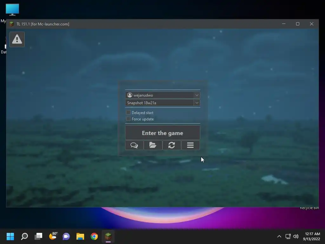Expand the Snapshot 18w21a version arrow
The width and height of the screenshot is (325, 244).
coord(197,103)
